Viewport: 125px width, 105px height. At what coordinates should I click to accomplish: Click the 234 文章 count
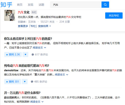(x=64, y=22)
